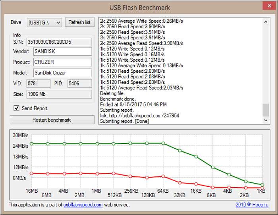Click the log scrollbar up arrow
The height and width of the screenshot is (215, 278).
coord(265,20)
